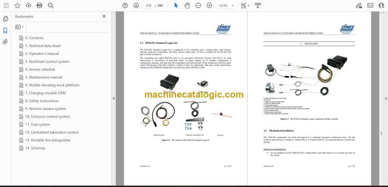Click bookmark icon beside 11. Fuel system
The height and width of the screenshot is (187, 388).
tap(22, 125)
